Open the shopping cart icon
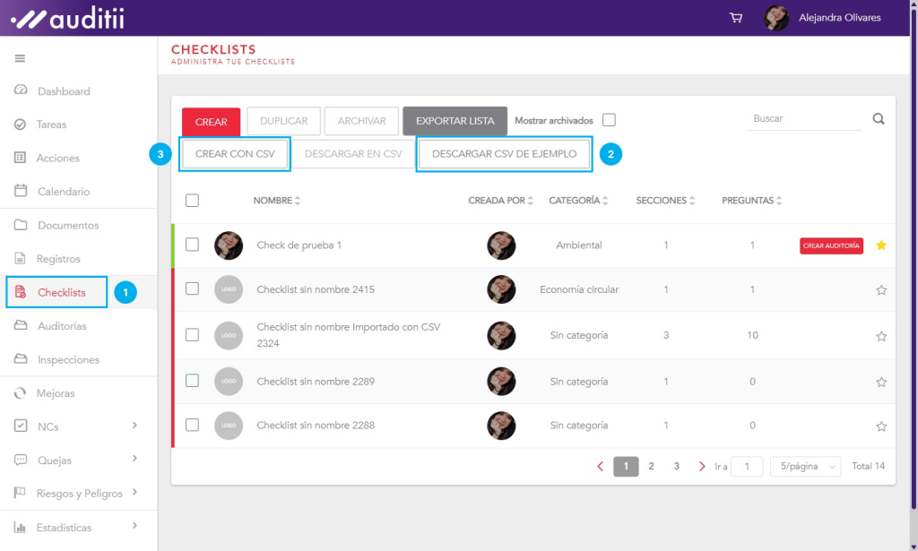The width and height of the screenshot is (918, 551). click(736, 18)
